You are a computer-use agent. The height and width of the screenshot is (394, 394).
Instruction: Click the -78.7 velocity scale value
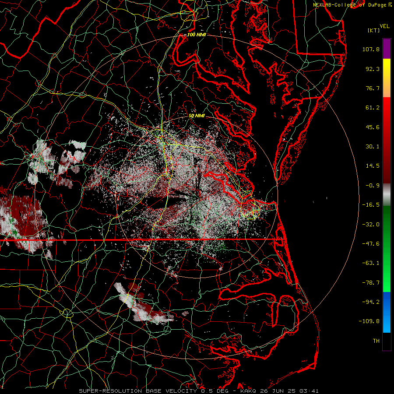tap(371, 283)
